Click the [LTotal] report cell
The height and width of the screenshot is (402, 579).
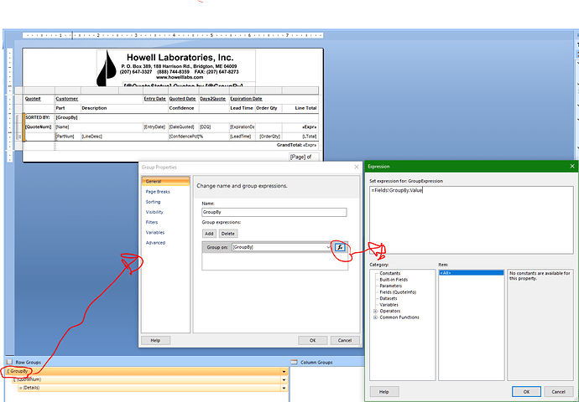click(x=300, y=137)
